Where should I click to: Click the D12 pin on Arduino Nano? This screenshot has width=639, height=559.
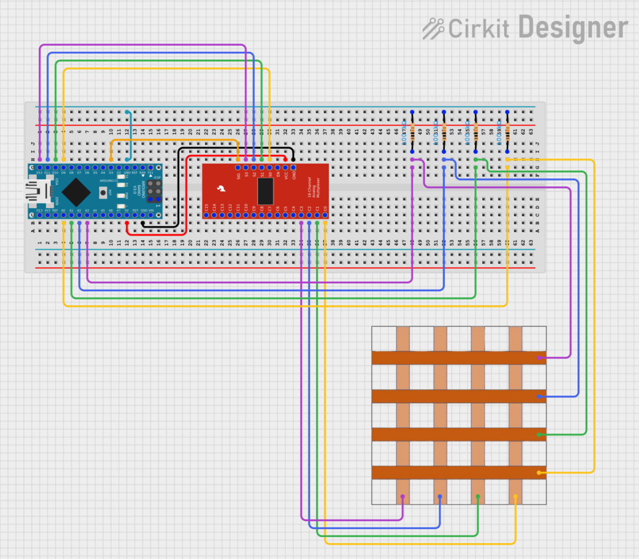pyautogui.click(x=40, y=168)
